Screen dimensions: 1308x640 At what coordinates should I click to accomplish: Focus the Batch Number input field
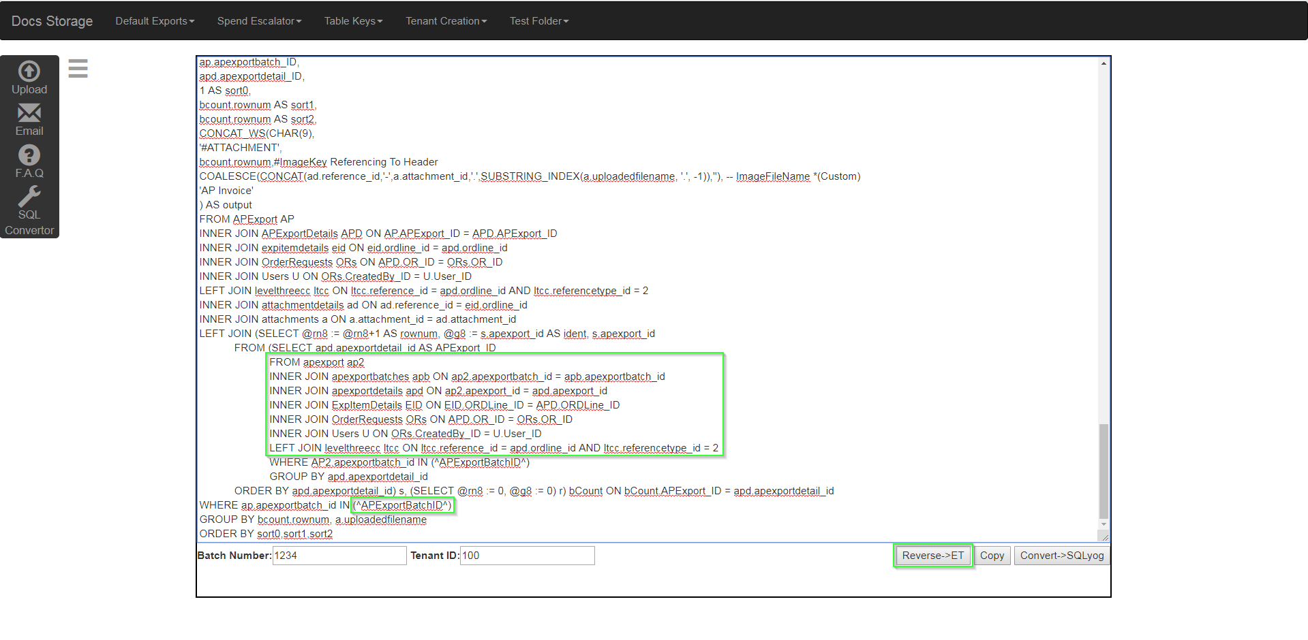pyautogui.click(x=339, y=556)
